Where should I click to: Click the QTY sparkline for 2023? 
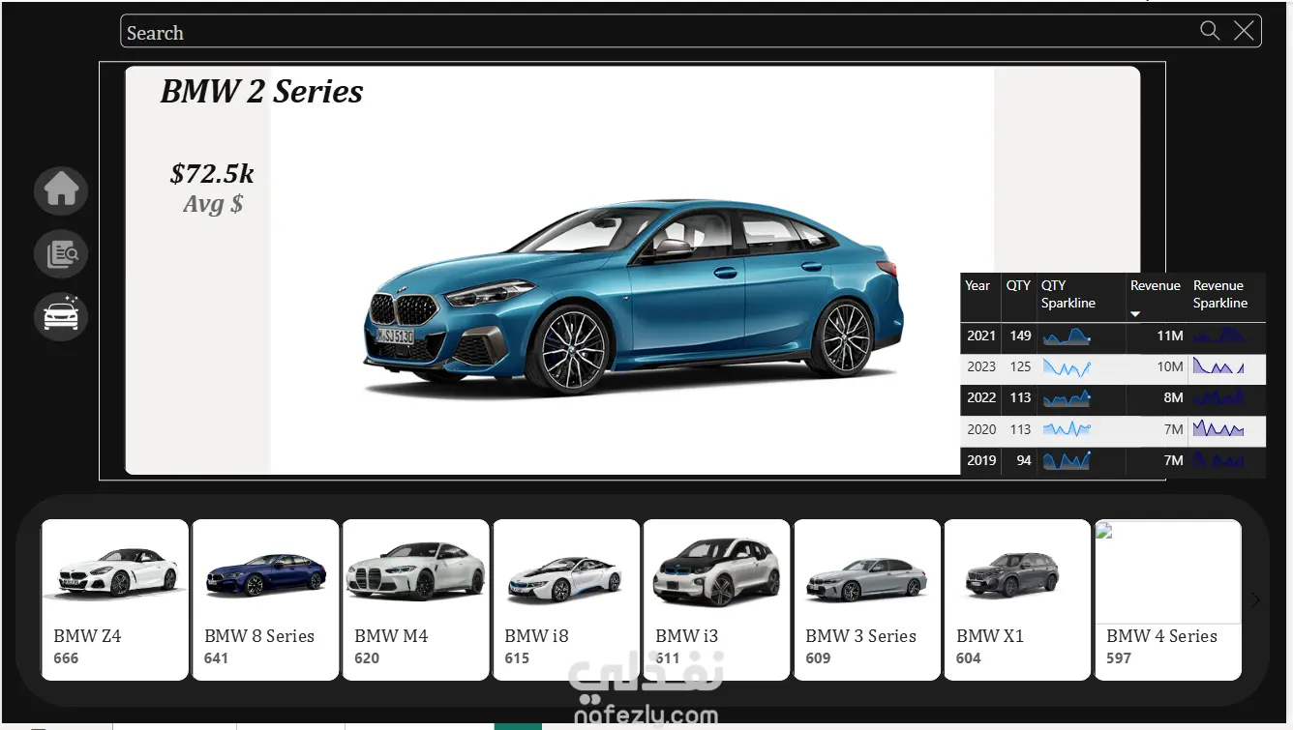(1067, 367)
